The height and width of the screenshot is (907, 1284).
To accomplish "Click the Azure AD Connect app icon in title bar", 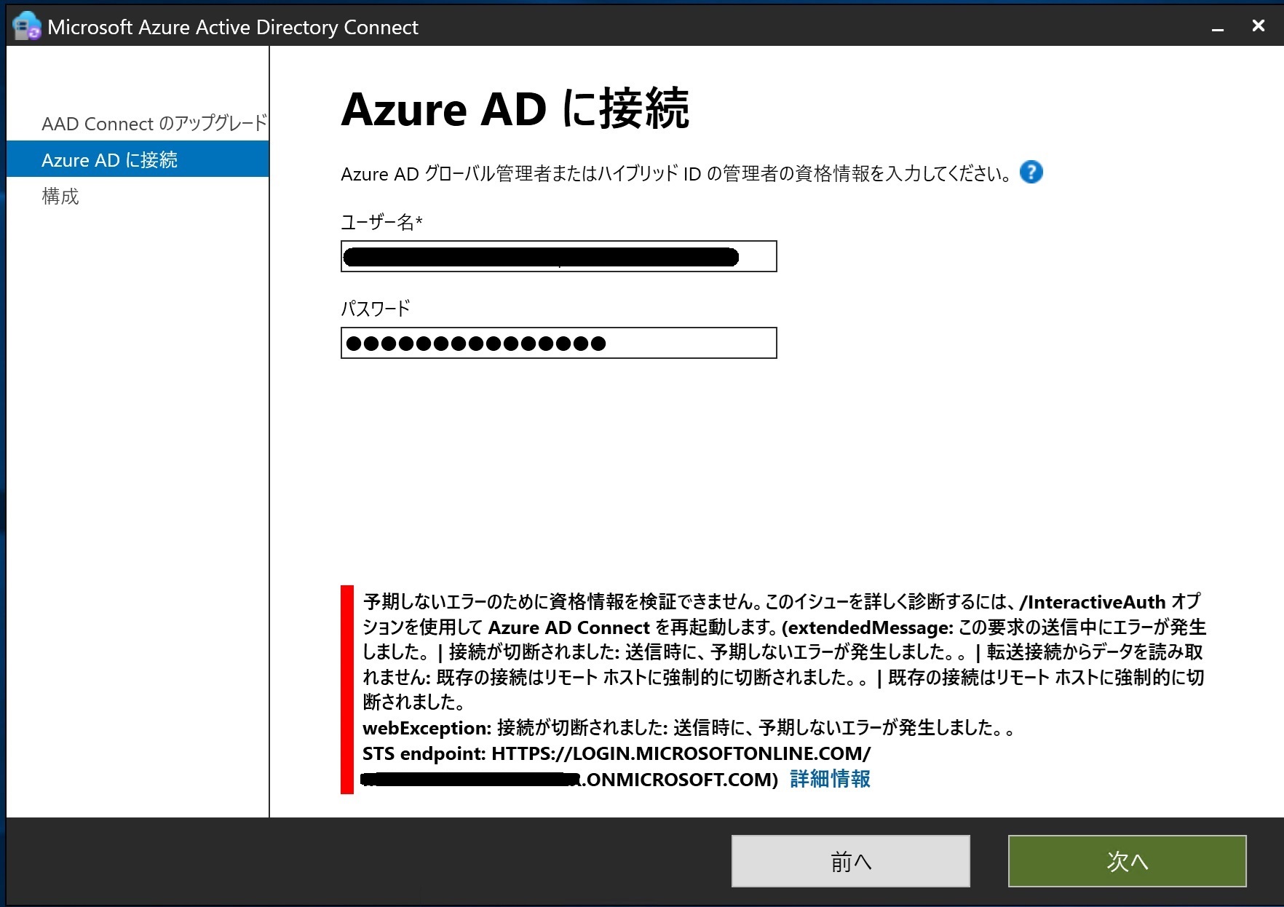I will click(x=26, y=26).
